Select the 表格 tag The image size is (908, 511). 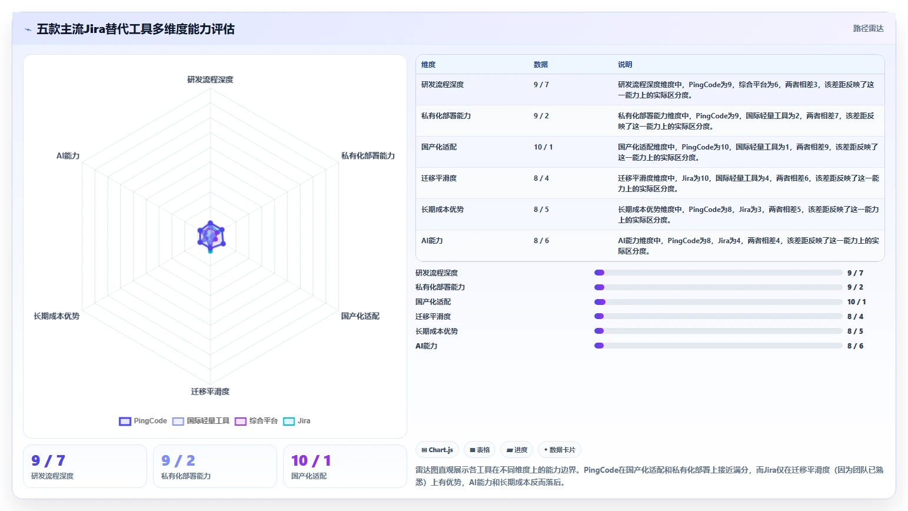(x=480, y=450)
